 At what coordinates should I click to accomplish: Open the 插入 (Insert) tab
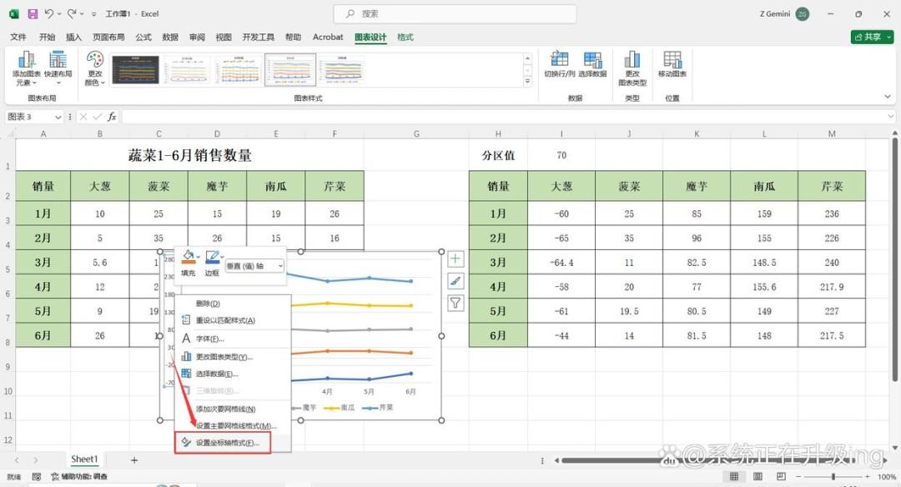[73, 37]
